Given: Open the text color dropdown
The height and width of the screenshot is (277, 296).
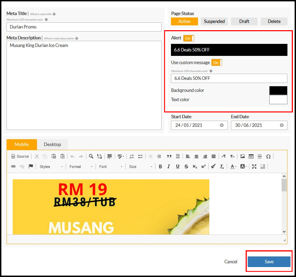Looking at the screenshot, I should [233, 167].
